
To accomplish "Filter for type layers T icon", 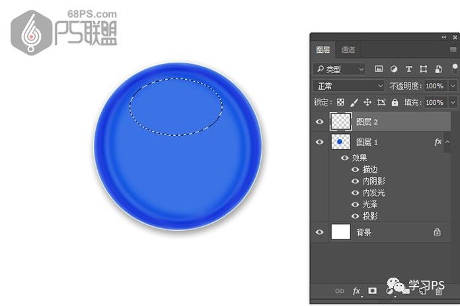I will click(408, 69).
